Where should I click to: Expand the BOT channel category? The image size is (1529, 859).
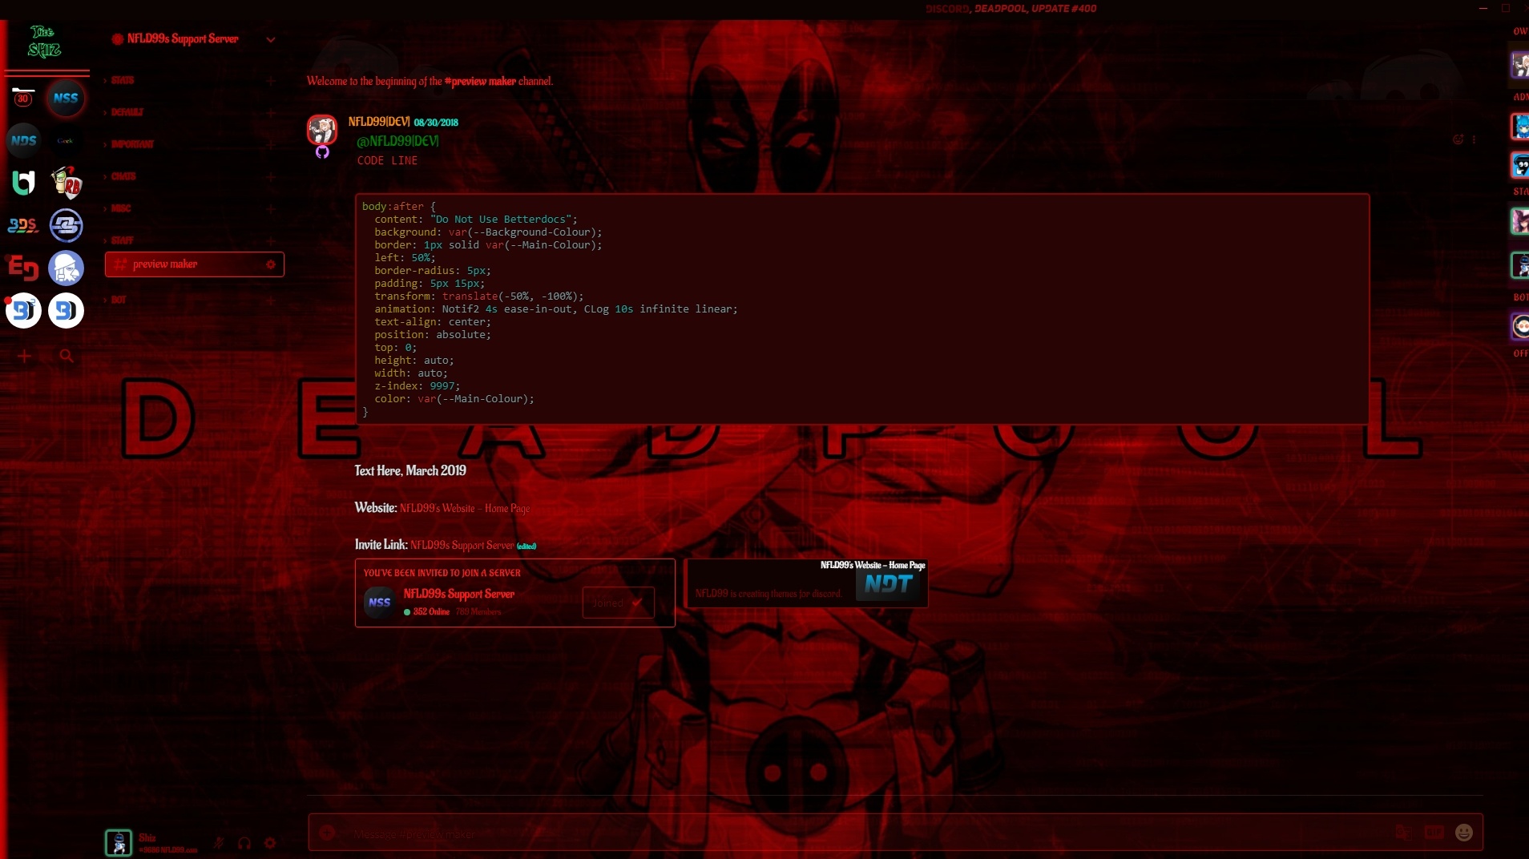coord(119,300)
